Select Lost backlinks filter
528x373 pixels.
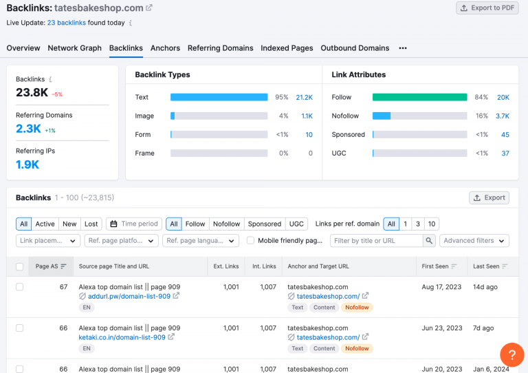tap(91, 224)
